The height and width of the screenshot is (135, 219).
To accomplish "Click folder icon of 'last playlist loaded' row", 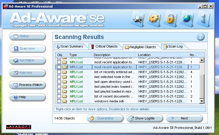I will click(65, 91).
